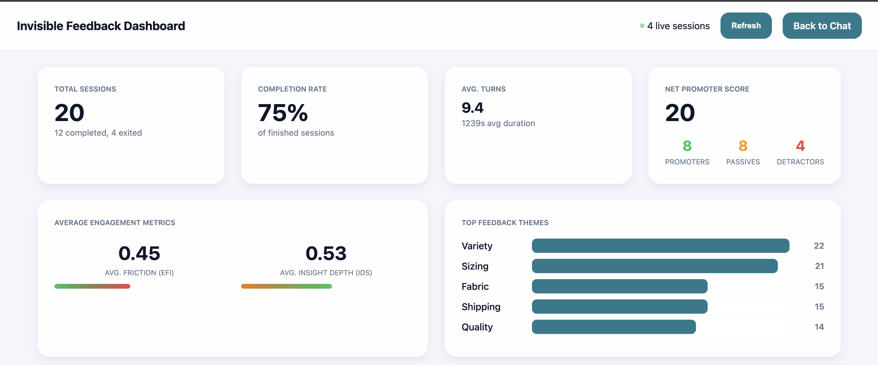The height and width of the screenshot is (365, 878).
Task: Click the average insight depth IDS bar
Action: point(286,286)
